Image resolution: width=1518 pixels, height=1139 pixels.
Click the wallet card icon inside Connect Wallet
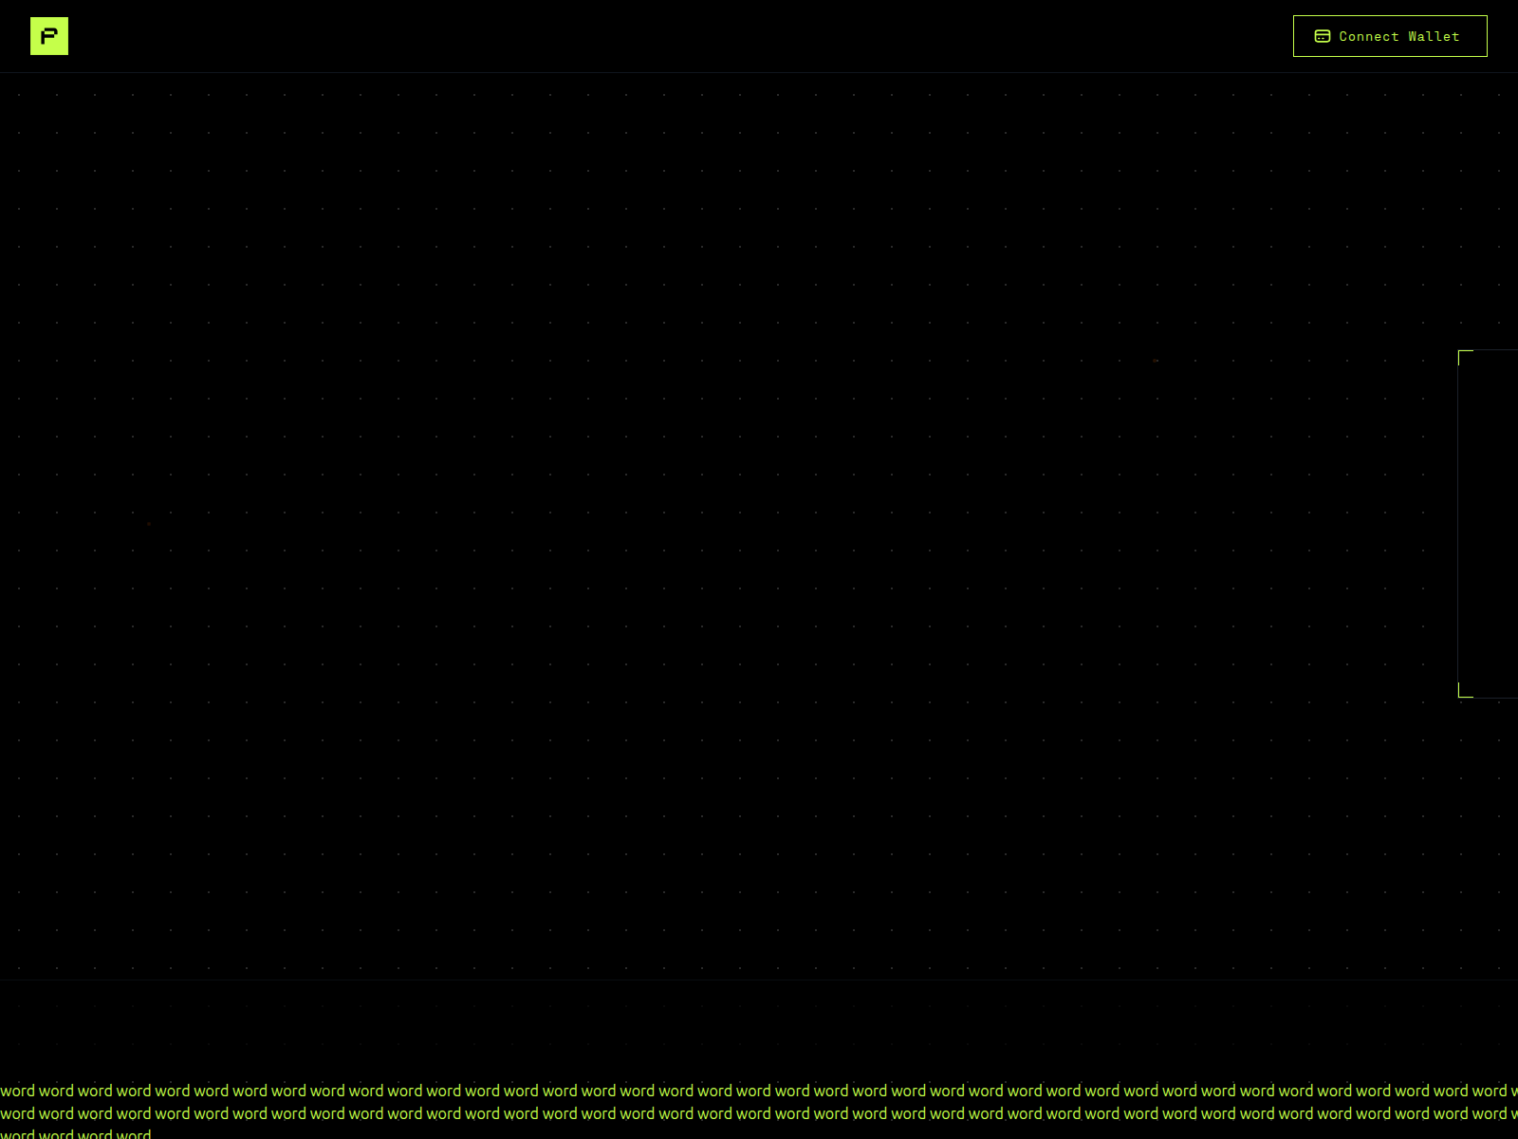(x=1321, y=36)
